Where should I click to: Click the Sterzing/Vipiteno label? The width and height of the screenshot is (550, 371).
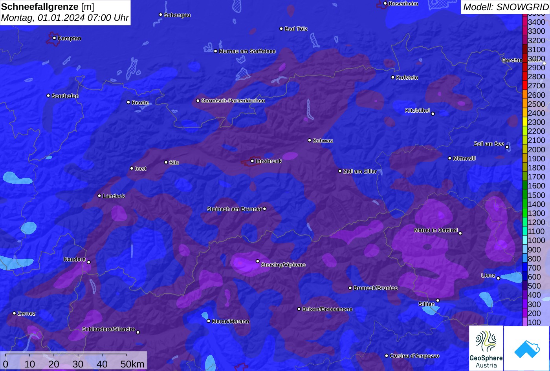pyautogui.click(x=283, y=265)
